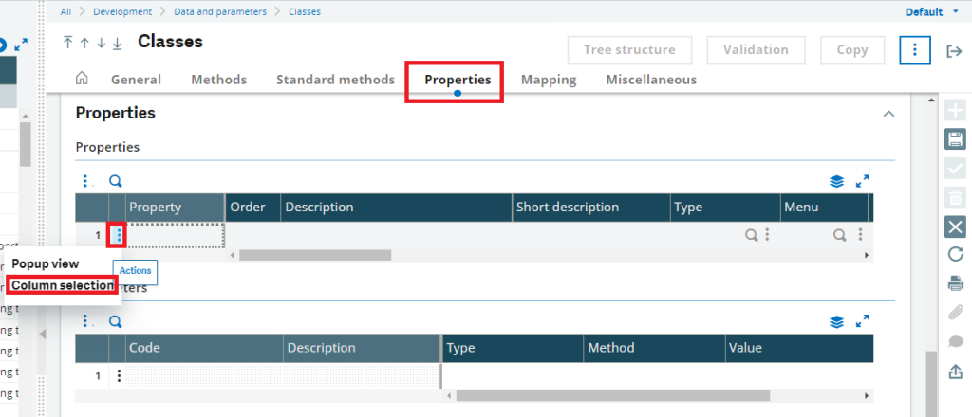Click the Save disk icon in right sidebar
972x417 pixels.
click(x=955, y=138)
